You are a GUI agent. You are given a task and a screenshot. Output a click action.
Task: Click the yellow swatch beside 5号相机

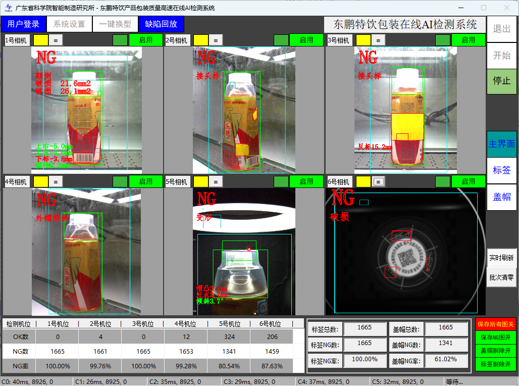200,182
